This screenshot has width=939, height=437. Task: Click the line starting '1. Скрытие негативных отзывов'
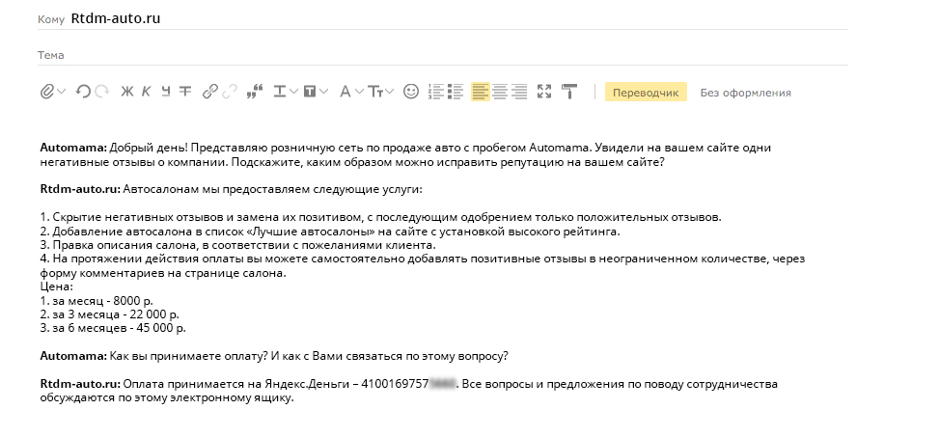pos(381,217)
